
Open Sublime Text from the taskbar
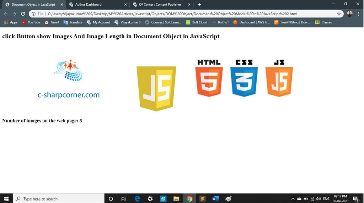[x=202, y=199]
